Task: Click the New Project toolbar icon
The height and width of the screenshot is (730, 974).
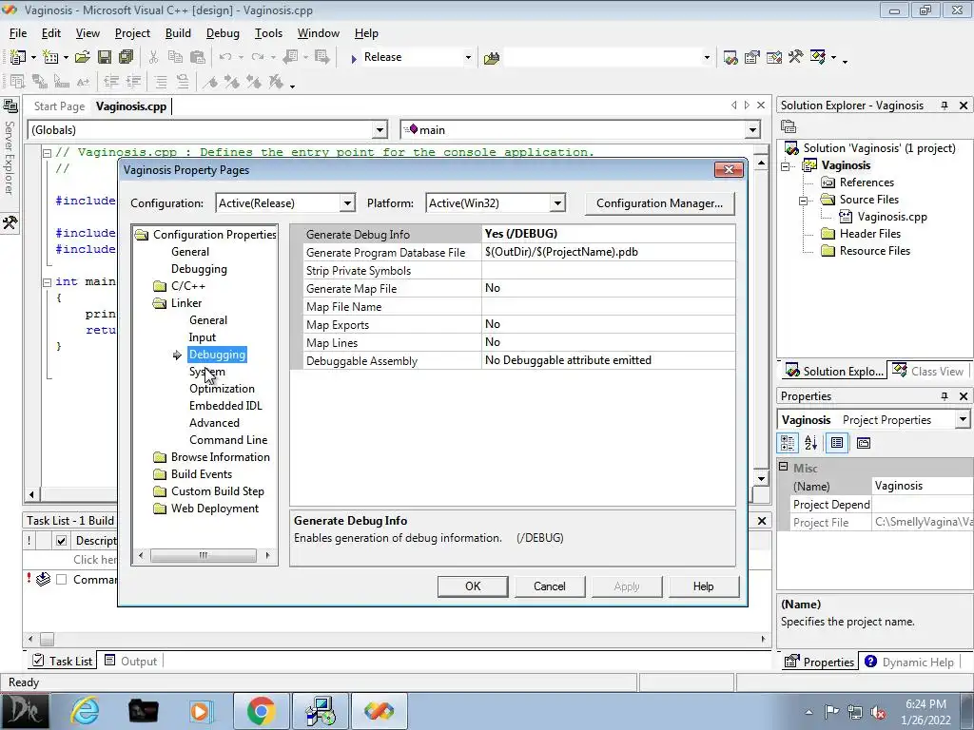Action: pos(17,57)
